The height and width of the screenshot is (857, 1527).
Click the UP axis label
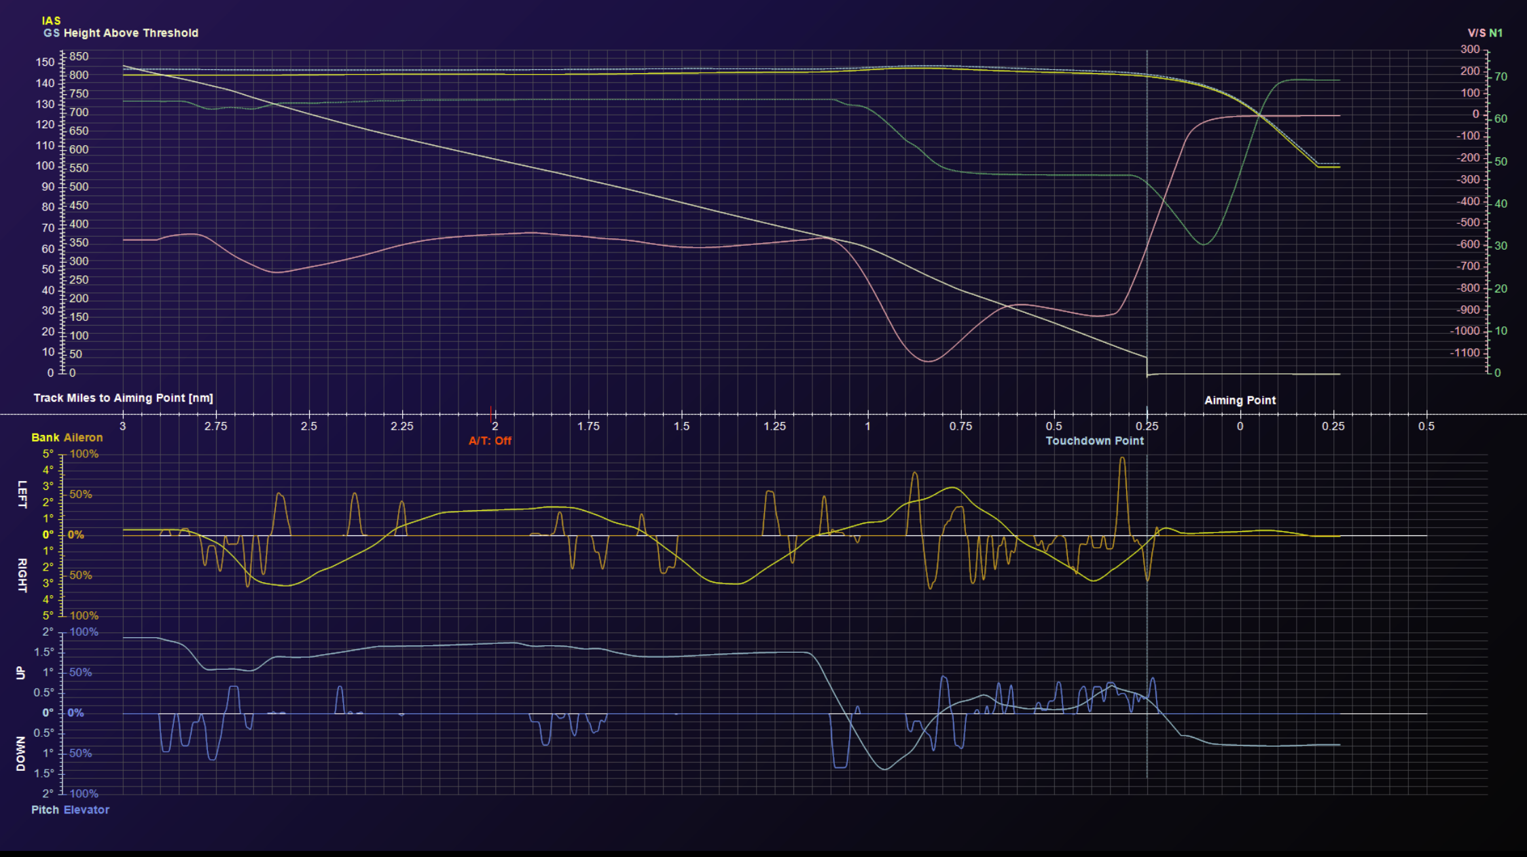(20, 673)
